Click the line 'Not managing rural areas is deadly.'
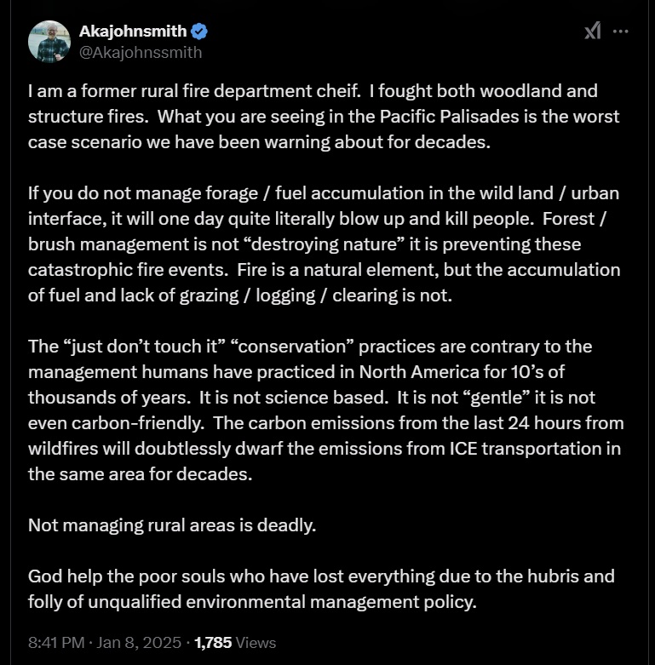 [x=172, y=525]
